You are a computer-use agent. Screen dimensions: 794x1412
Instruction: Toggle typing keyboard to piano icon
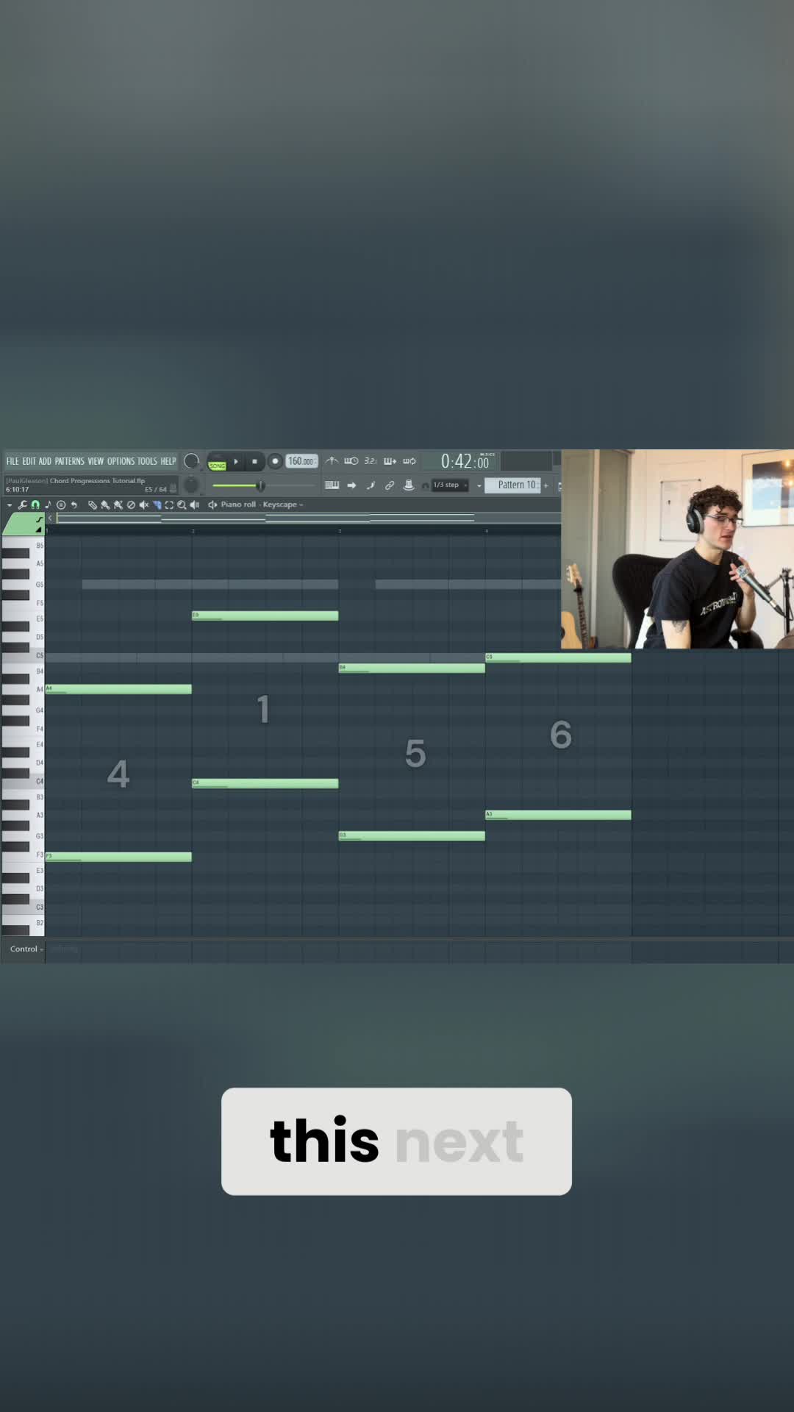click(332, 485)
